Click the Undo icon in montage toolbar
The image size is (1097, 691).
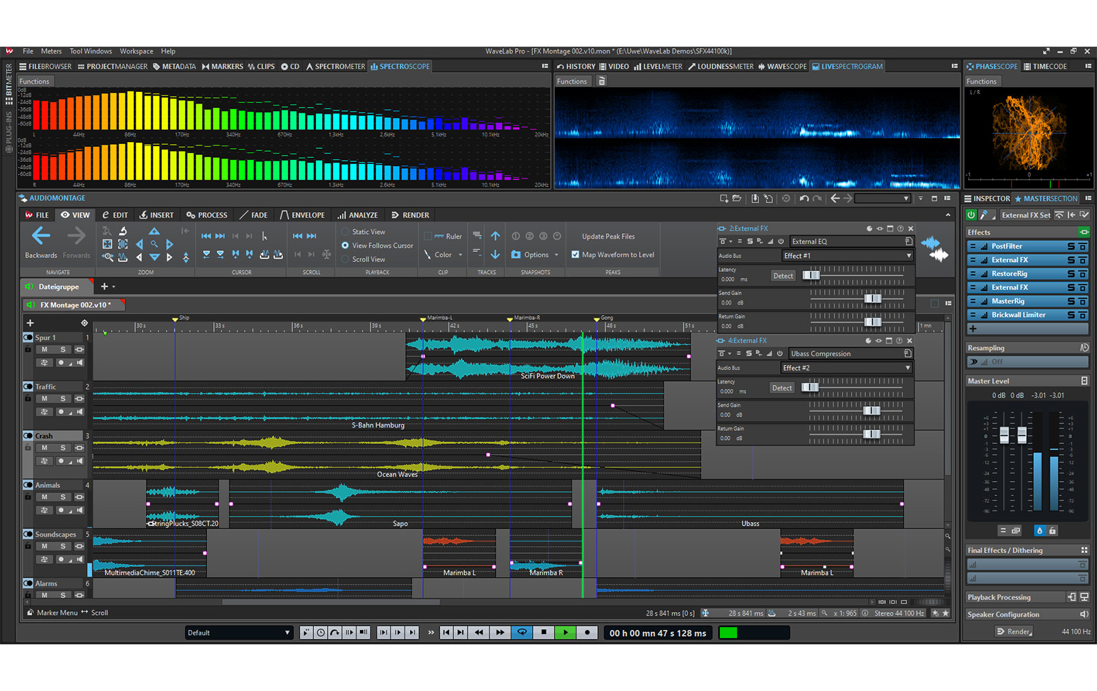point(804,198)
